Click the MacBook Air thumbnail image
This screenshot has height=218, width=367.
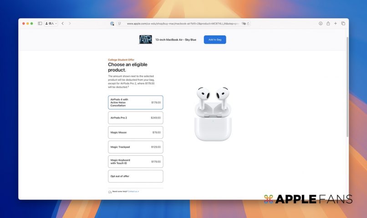coord(145,40)
